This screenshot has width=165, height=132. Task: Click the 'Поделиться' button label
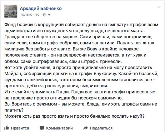point(101,128)
